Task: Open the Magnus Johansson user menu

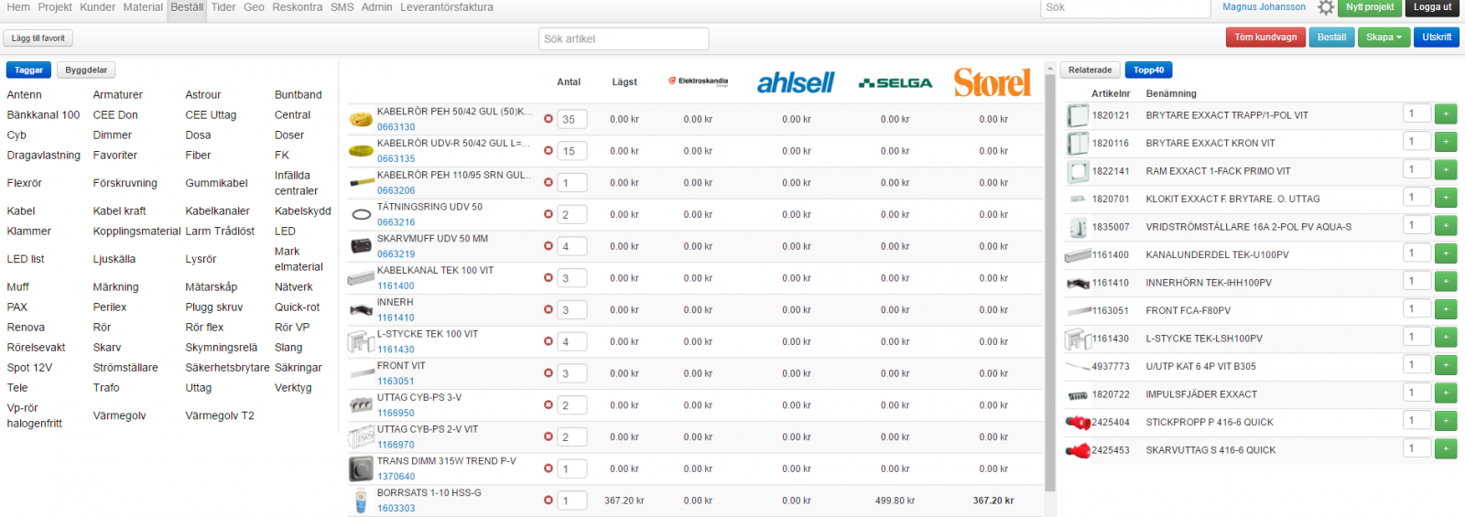Action: pos(1264,7)
